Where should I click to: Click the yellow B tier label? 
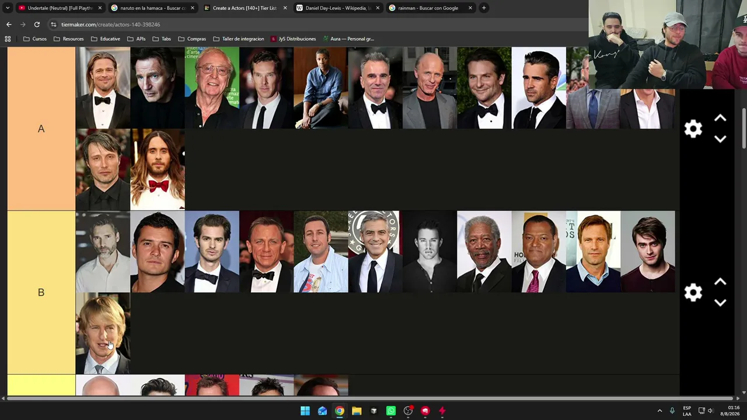click(41, 292)
